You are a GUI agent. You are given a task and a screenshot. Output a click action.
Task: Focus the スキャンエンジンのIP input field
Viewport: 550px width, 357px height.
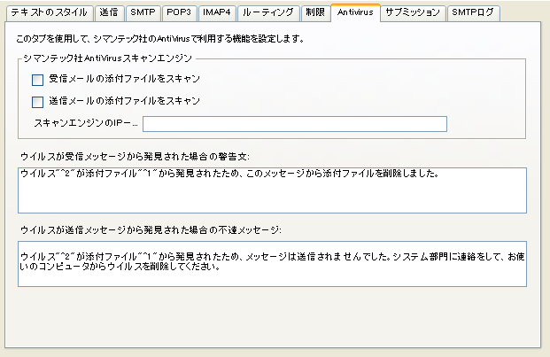click(294, 123)
